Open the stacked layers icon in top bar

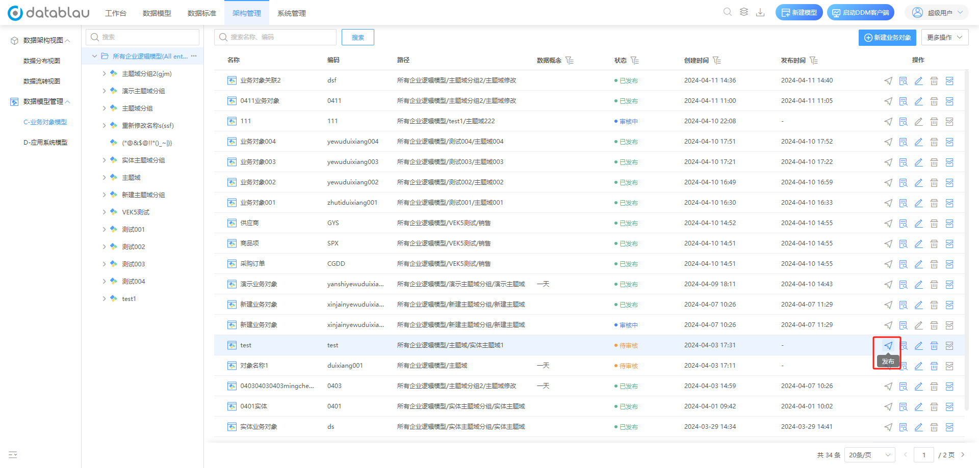(x=744, y=12)
